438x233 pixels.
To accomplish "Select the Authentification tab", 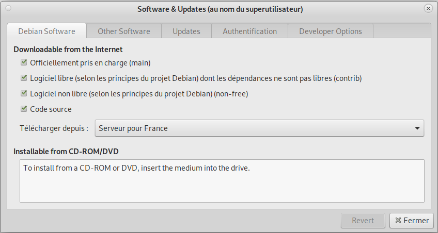I will coord(249,31).
